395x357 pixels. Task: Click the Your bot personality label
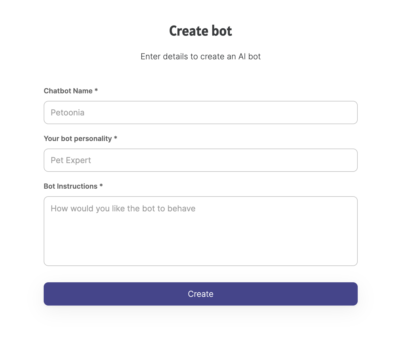click(78, 139)
